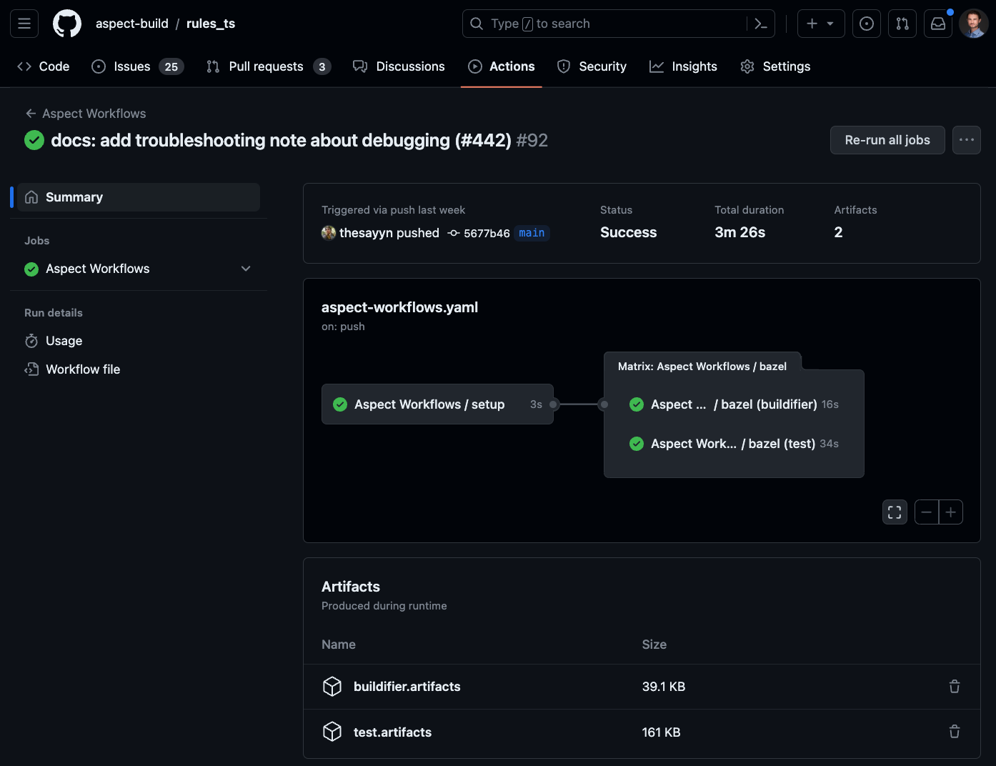Screen dimensions: 996x766
Task: Switch to the Insights tab
Action: pyautogui.click(x=683, y=66)
